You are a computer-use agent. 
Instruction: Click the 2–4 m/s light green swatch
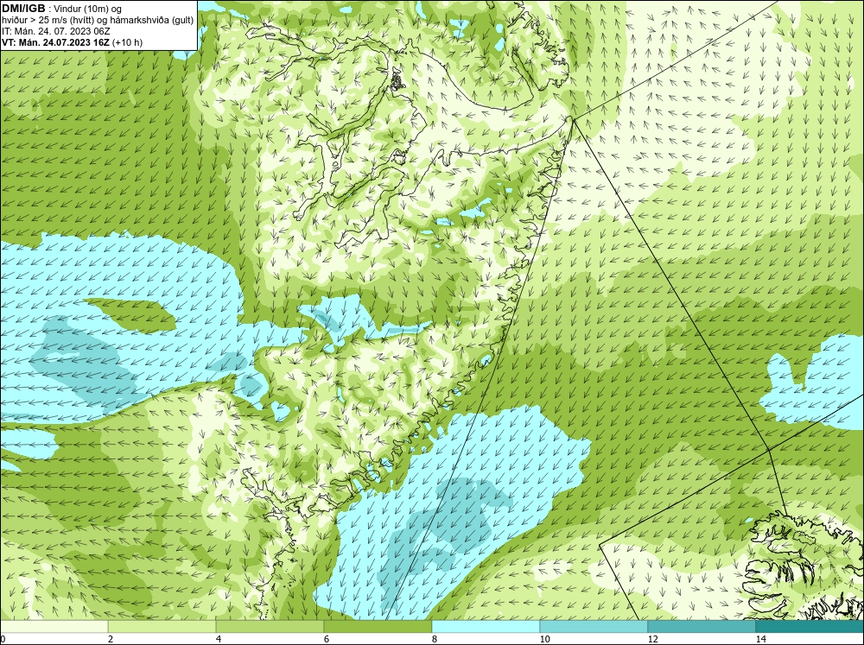click(x=162, y=626)
